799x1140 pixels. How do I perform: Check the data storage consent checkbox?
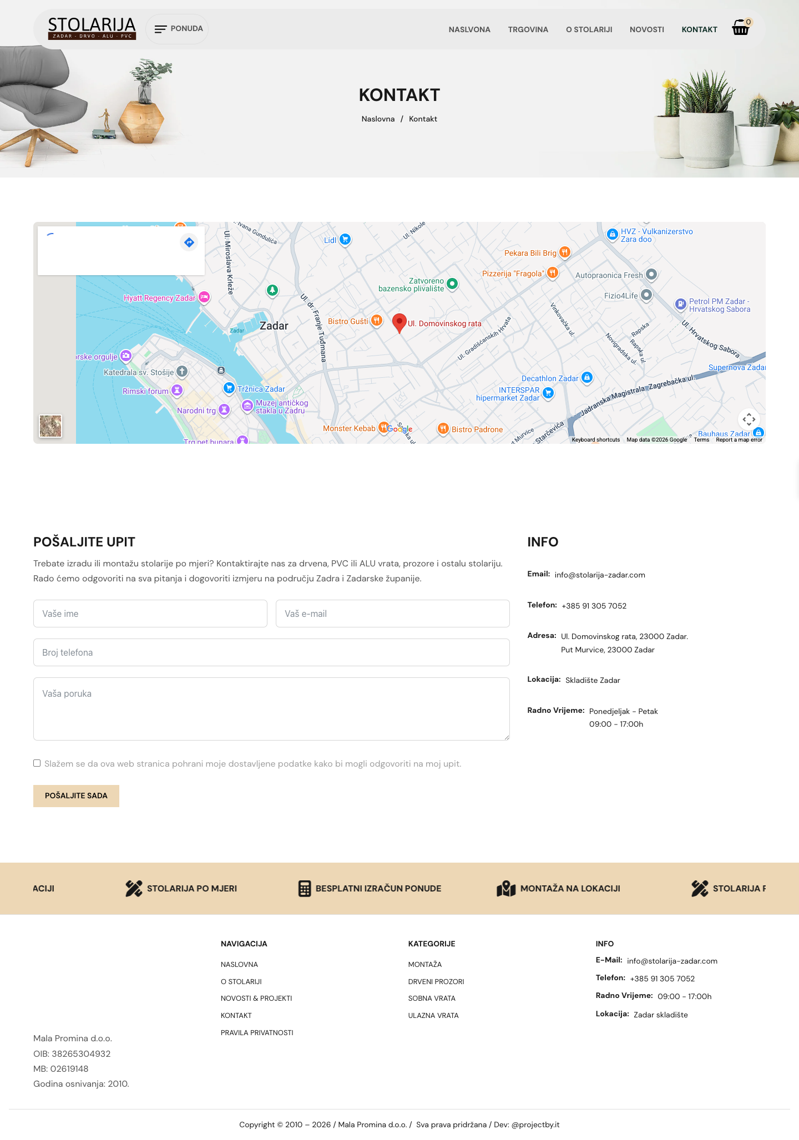(x=37, y=763)
